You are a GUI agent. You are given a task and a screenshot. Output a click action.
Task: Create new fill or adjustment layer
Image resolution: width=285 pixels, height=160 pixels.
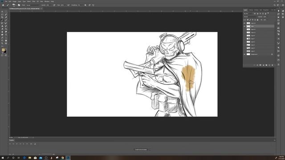[263, 65]
